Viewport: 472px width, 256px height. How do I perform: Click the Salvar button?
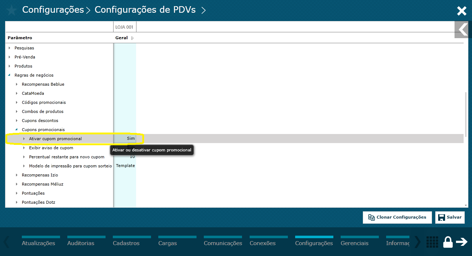[x=450, y=217]
